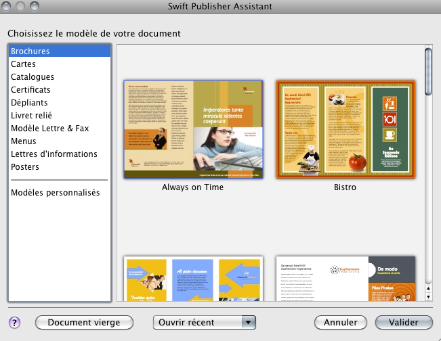
Task: Show Modèles personnalisés templates
Action: (55, 193)
